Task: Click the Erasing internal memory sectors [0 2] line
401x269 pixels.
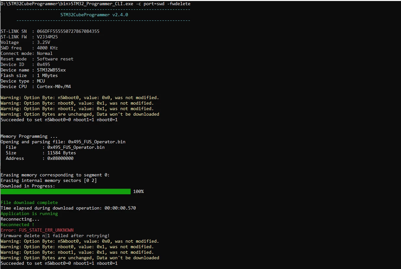Action: click(49, 180)
